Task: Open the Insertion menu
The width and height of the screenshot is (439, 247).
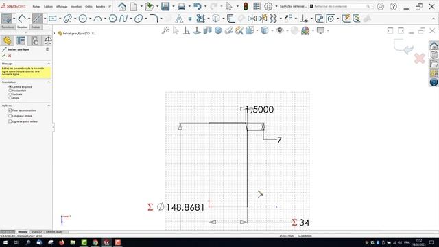Action: [76, 6]
